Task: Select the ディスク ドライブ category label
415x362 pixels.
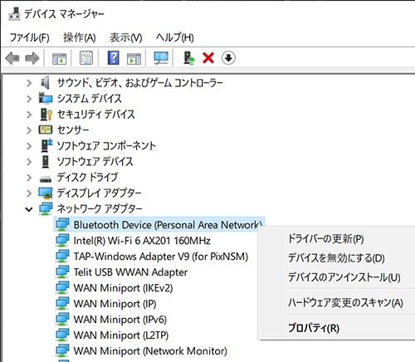Action: pos(87,177)
